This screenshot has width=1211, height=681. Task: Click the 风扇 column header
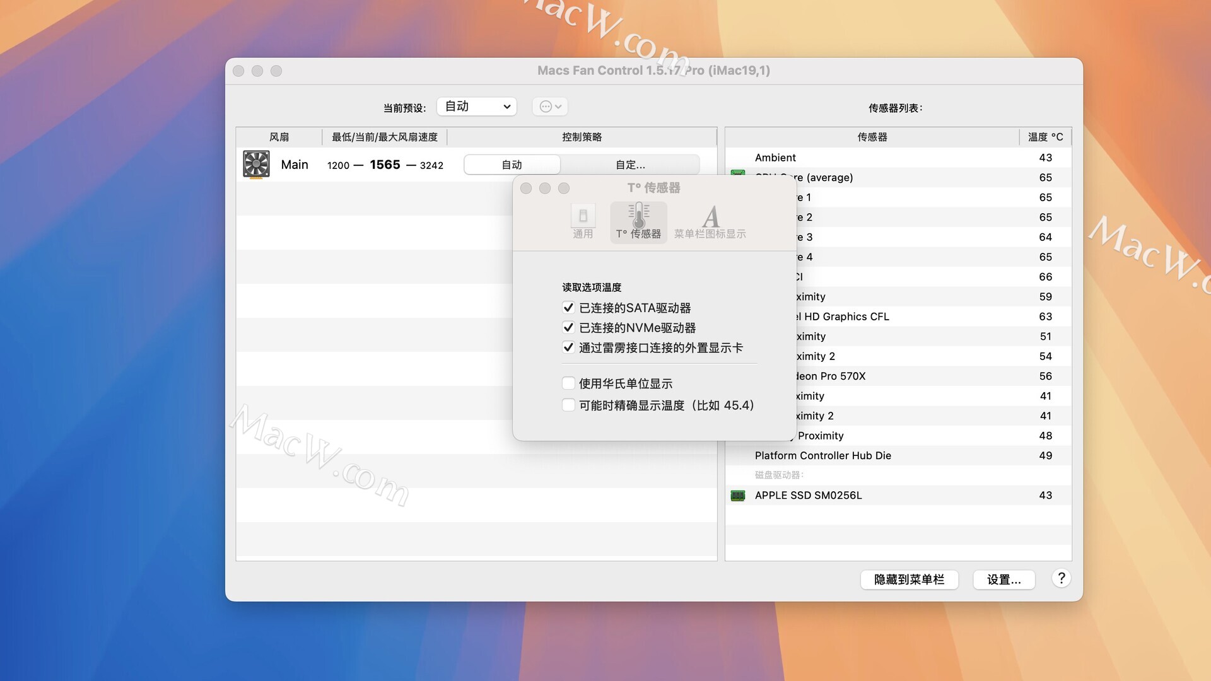pos(279,137)
